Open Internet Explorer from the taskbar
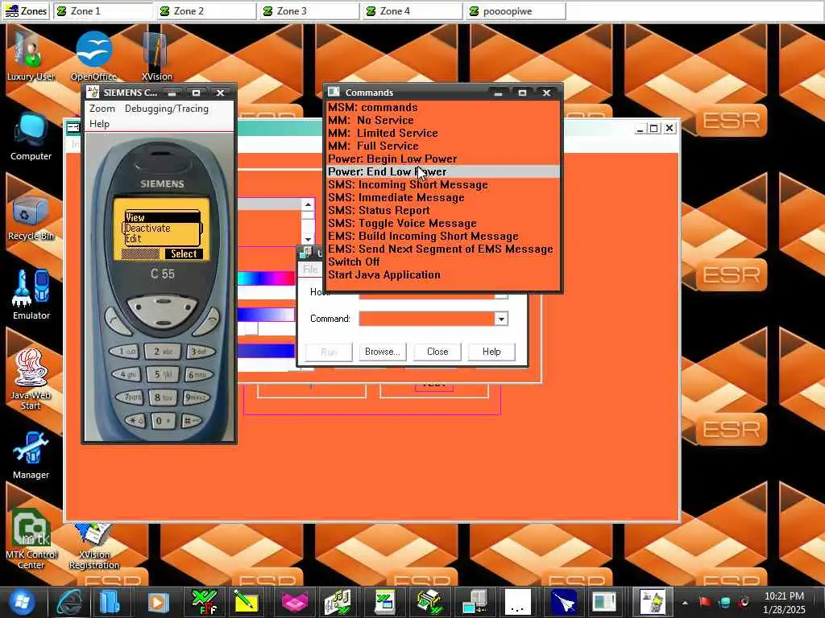This screenshot has height=618, width=825. 69,602
